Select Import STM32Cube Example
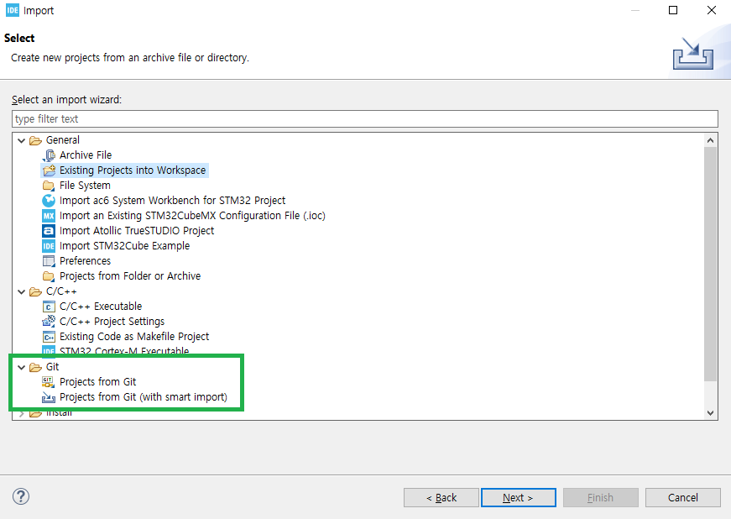 point(124,246)
